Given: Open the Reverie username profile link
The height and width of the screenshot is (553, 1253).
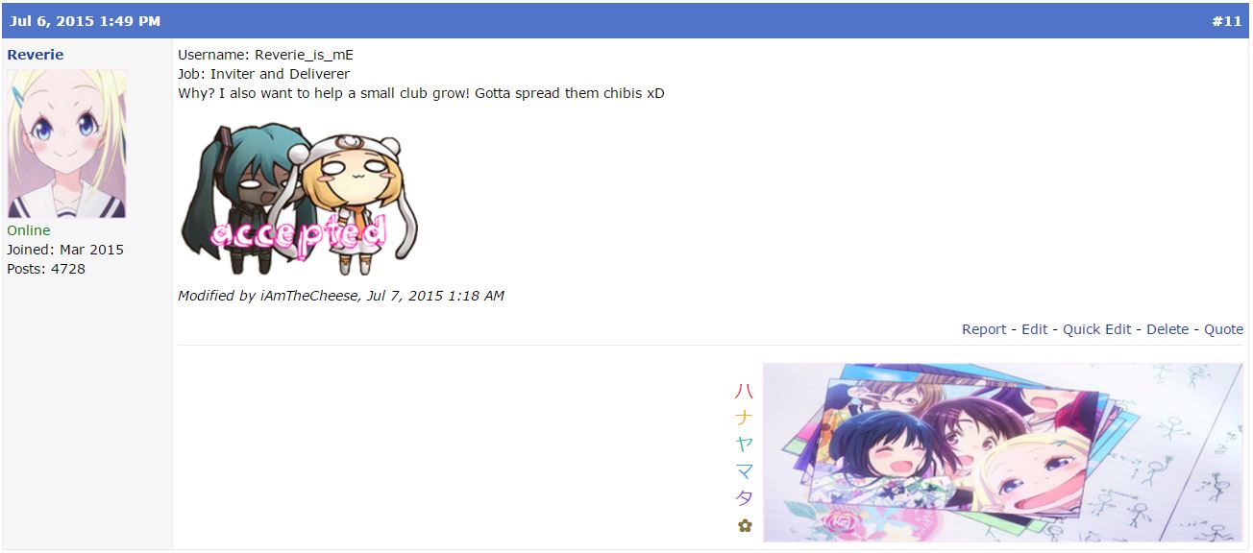Looking at the screenshot, I should (x=36, y=55).
